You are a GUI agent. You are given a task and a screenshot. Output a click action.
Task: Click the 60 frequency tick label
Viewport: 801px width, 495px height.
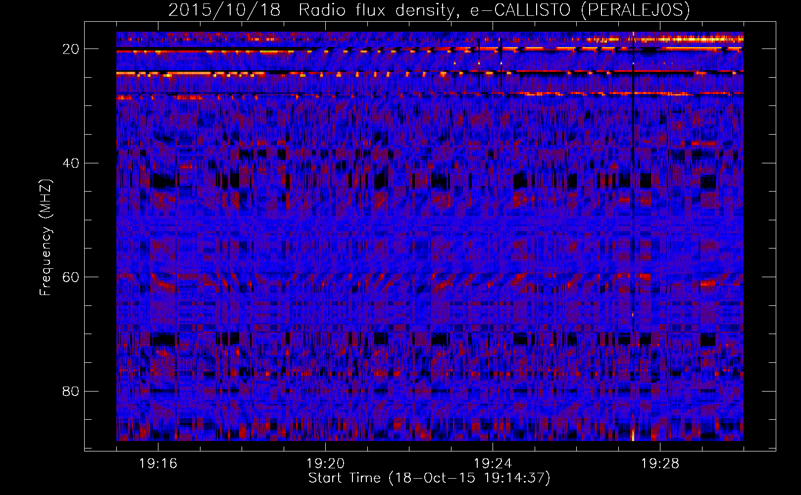pos(71,277)
